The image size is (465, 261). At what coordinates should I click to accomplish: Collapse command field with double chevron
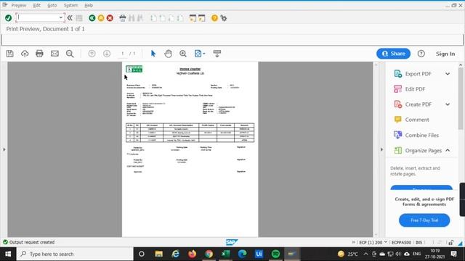click(70, 18)
